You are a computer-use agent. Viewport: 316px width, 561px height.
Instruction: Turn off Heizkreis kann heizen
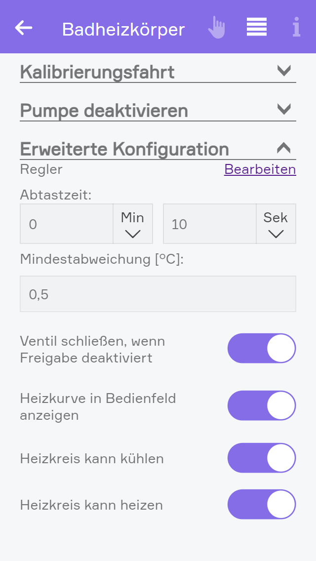point(261,504)
